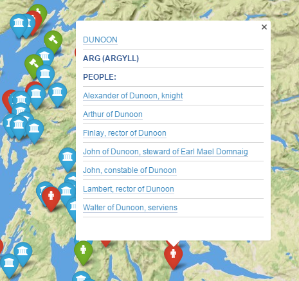Open Alexander of Dunoon, knight

pos(132,96)
